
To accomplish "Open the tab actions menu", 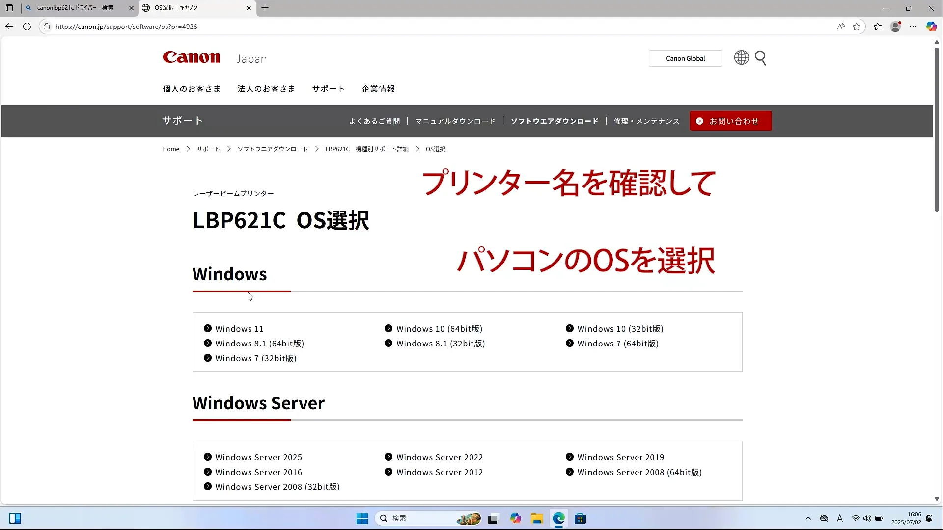I will (x=9, y=8).
